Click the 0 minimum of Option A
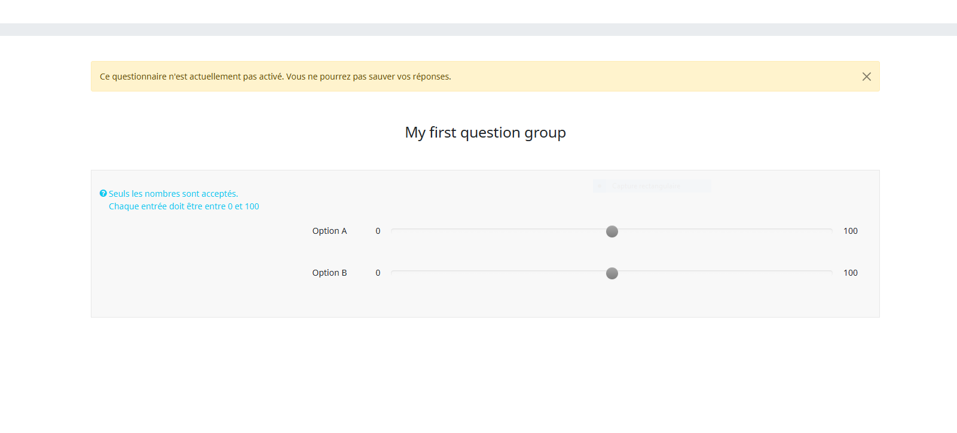 [378, 231]
